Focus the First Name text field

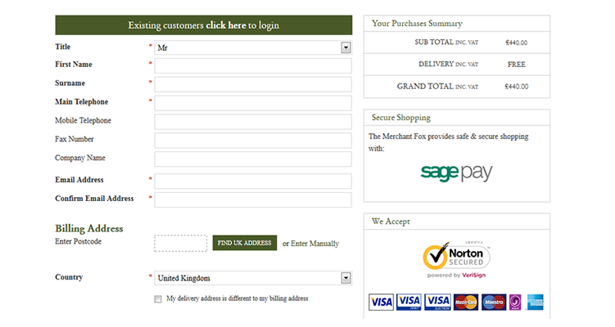[252, 65]
